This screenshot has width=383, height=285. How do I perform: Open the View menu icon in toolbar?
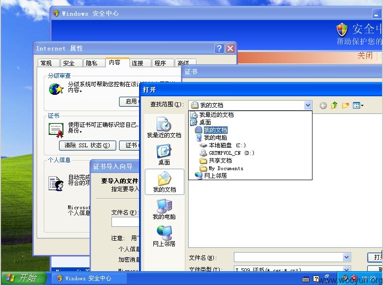[358, 106]
